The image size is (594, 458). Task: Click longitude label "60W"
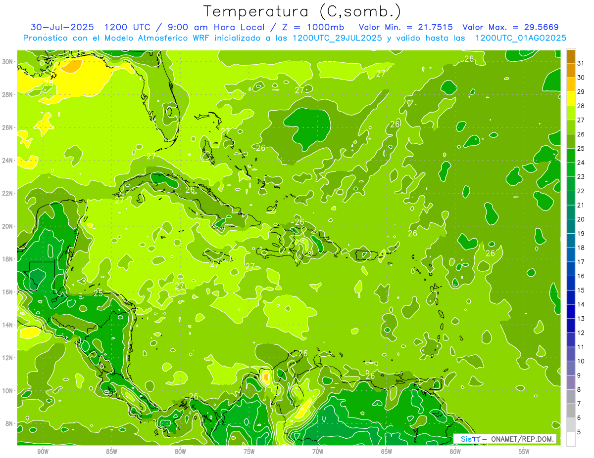click(x=455, y=452)
